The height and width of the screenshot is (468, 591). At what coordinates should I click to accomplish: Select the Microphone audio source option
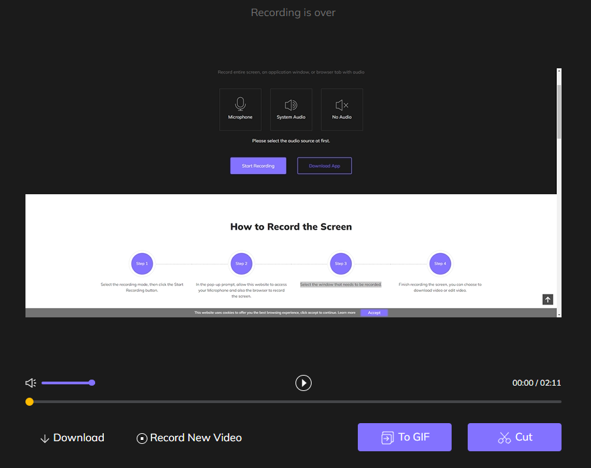point(240,109)
